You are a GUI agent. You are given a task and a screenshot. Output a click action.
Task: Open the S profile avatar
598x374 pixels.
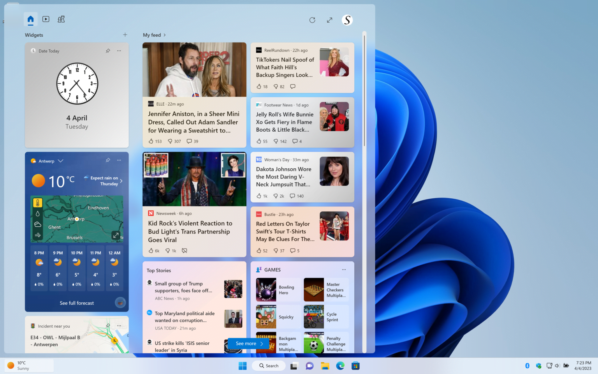347,20
